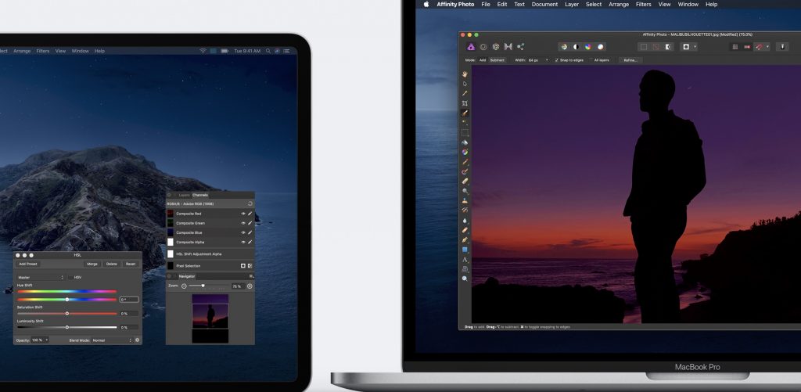Switch to the Layers tab
This screenshot has height=392, width=801.
[x=184, y=195]
